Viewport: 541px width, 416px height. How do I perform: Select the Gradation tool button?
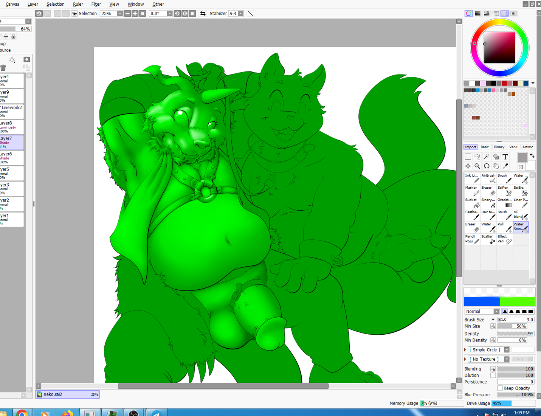pyautogui.click(x=505, y=203)
